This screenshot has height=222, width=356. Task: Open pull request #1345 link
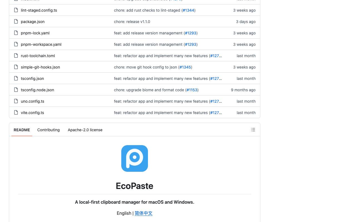(x=185, y=67)
